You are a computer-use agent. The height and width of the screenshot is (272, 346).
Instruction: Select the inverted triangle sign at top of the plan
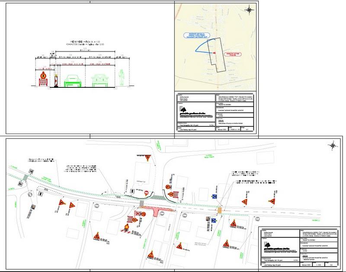point(147,158)
